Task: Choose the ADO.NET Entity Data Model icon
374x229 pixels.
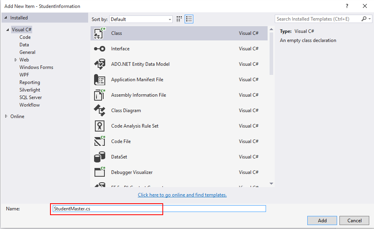Action: (x=99, y=64)
